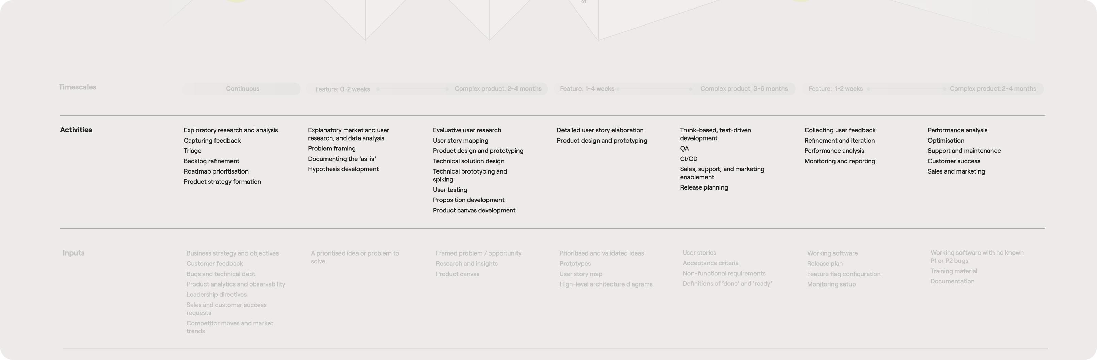Select "Collecting user feedback" activity

pyautogui.click(x=840, y=130)
